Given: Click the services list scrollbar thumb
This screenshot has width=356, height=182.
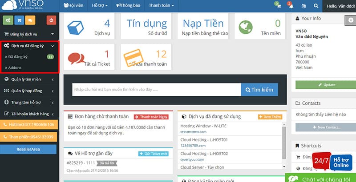Looking at the screenshot, I should pos(284,143).
